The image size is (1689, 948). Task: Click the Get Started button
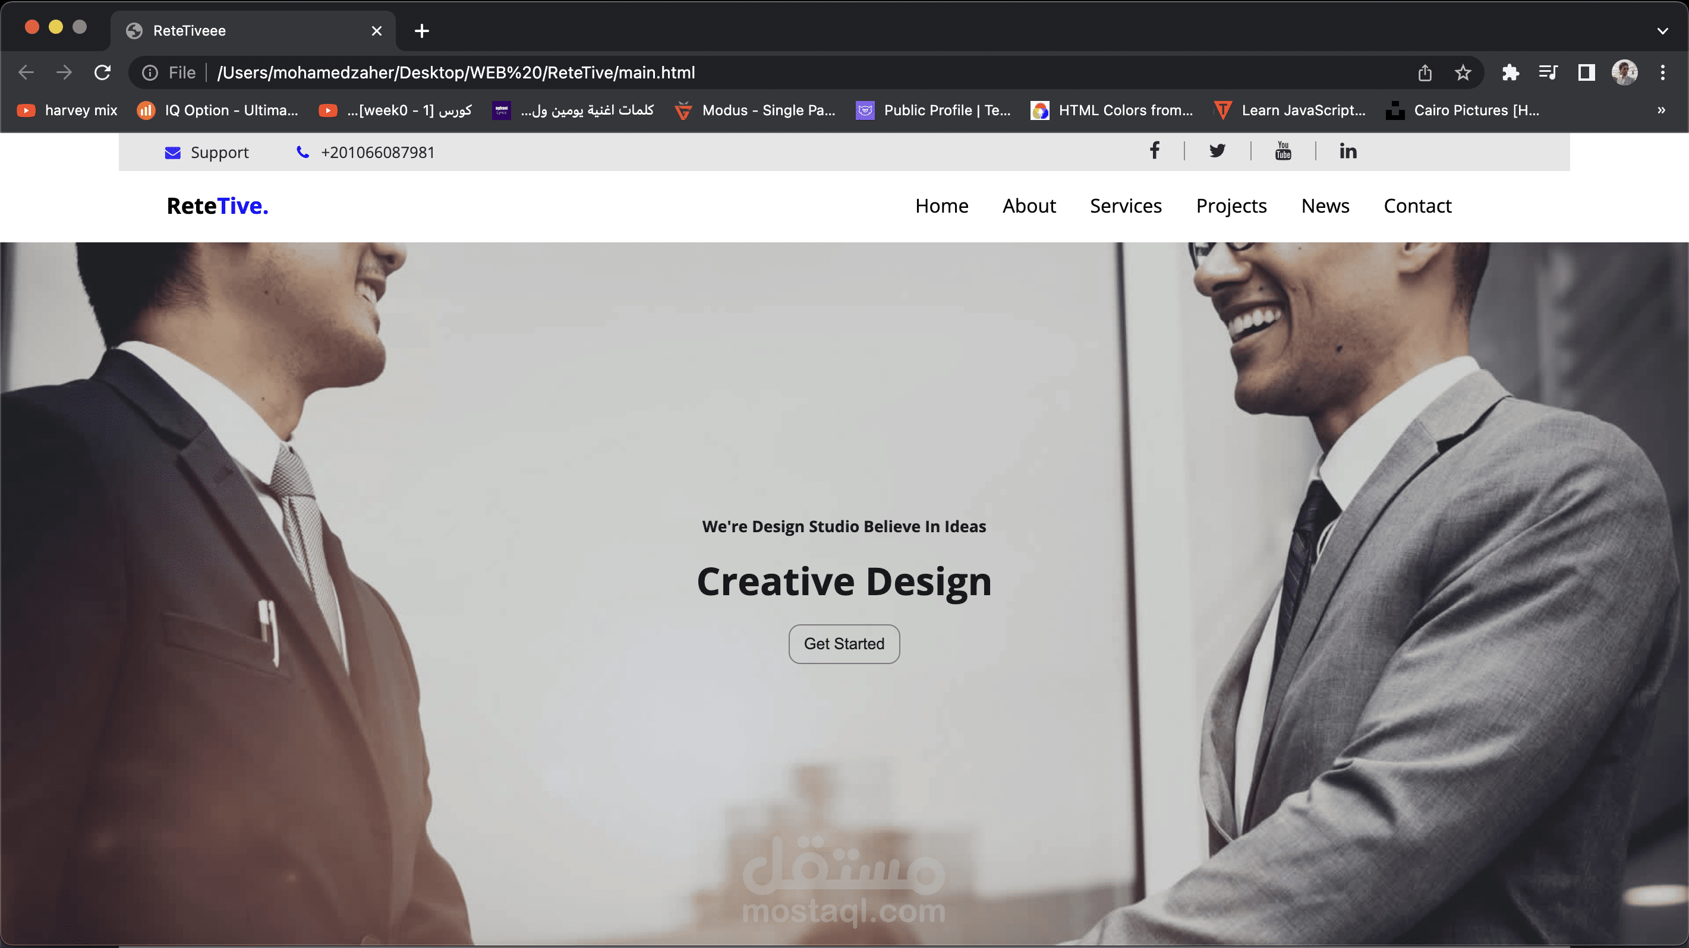point(844,644)
